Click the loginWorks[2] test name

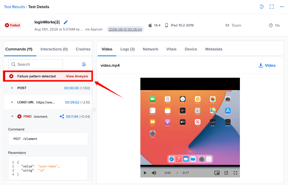pos(47,22)
